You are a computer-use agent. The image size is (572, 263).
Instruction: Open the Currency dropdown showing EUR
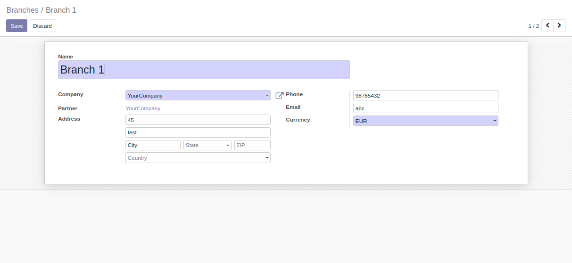pyautogui.click(x=425, y=121)
